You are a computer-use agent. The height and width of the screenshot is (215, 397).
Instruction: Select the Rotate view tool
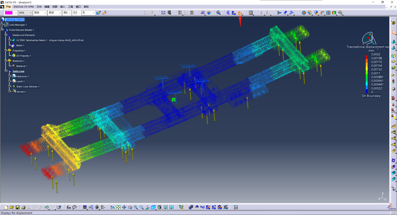point(130,207)
